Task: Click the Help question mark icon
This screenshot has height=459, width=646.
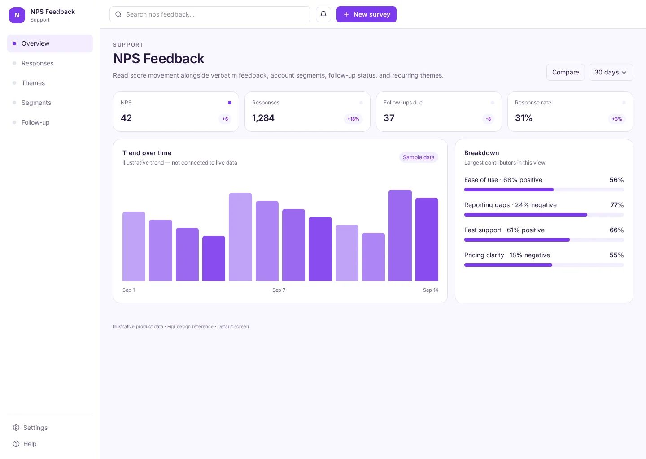Action: point(16,444)
